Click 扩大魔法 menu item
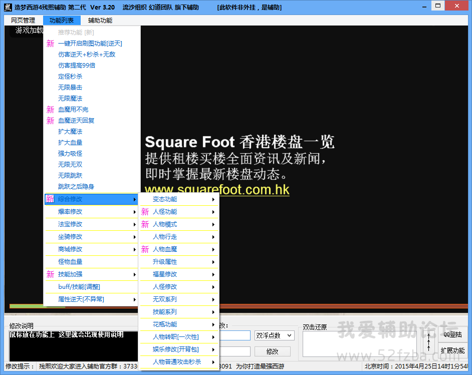The height and width of the screenshot is (375, 472). coord(91,131)
